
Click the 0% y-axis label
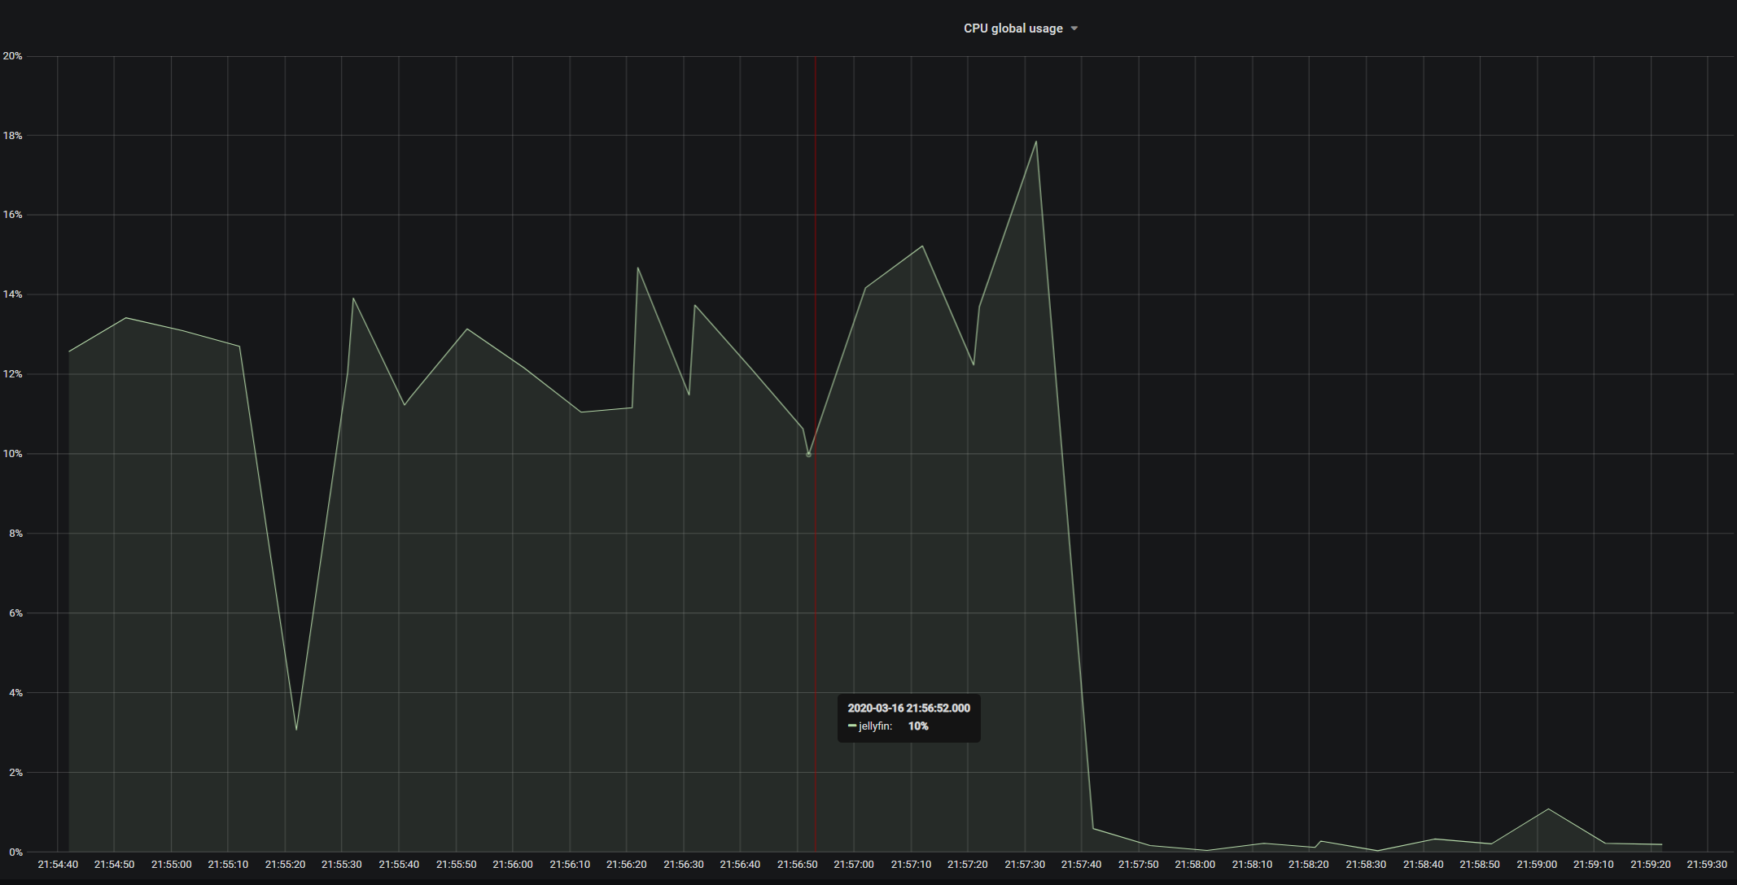(15, 852)
